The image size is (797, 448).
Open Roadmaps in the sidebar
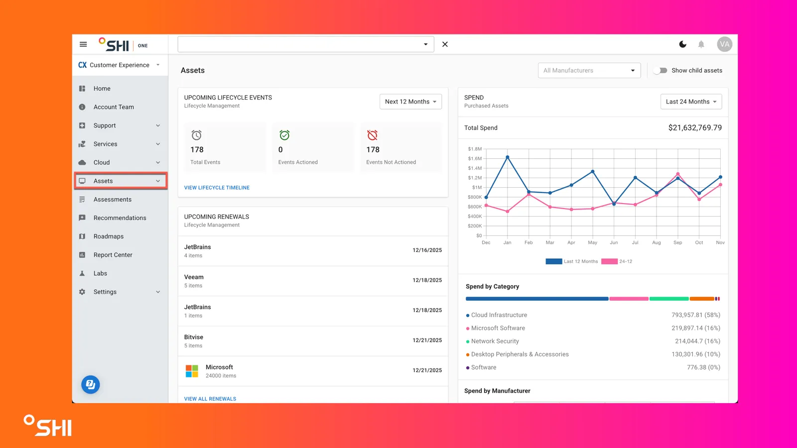coord(120,236)
